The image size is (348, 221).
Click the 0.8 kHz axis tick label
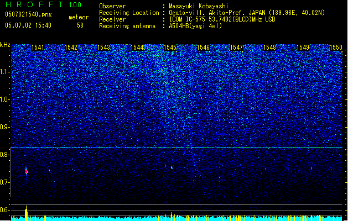pos(5,155)
